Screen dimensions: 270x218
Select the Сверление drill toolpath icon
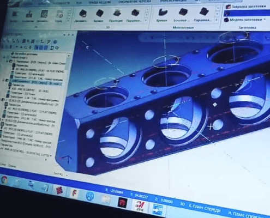coord(28,16)
